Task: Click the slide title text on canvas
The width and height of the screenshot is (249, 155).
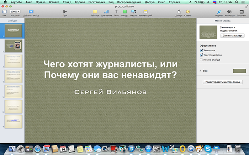Action: (x=110, y=69)
